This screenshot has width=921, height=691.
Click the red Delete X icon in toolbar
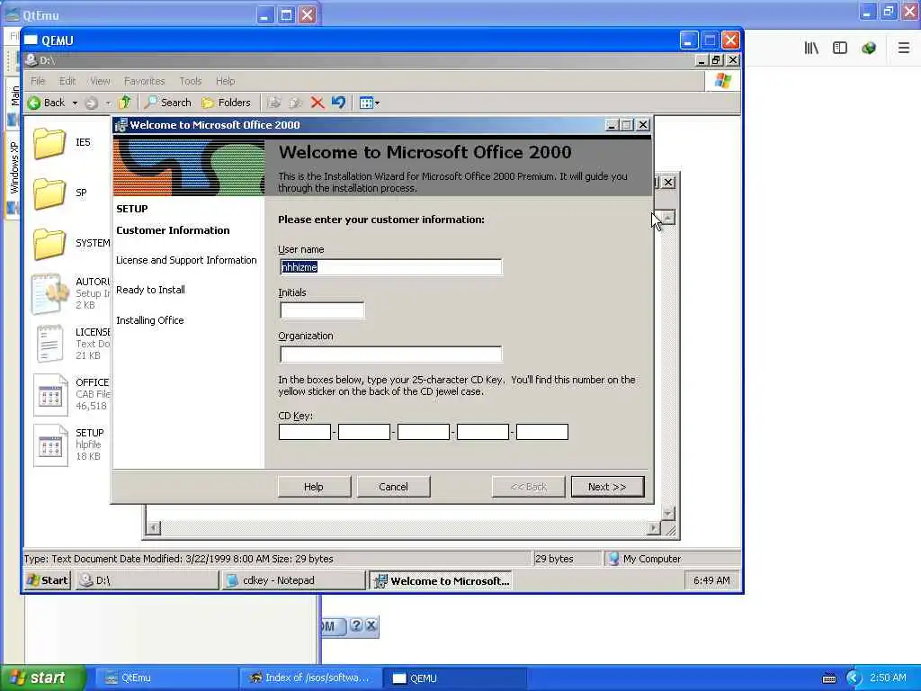pos(317,103)
